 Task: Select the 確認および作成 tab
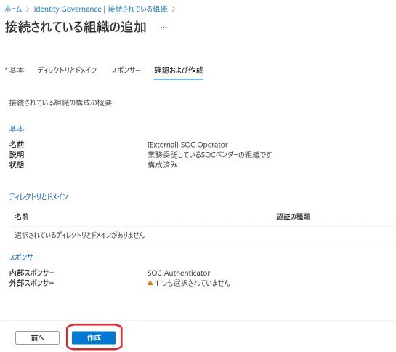tap(179, 71)
